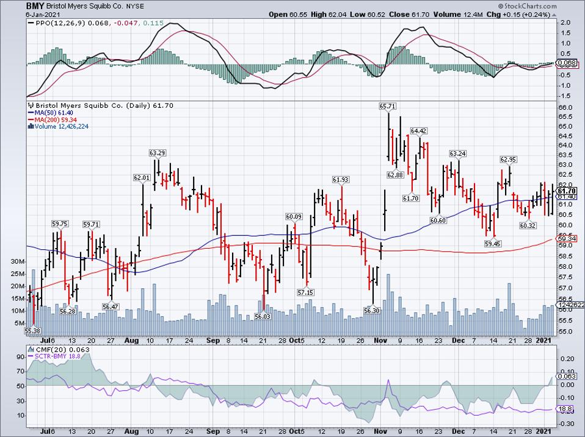Image resolution: width=585 pixels, height=437 pixels.
Task: Click the Low 60.52 value
Action: point(368,15)
